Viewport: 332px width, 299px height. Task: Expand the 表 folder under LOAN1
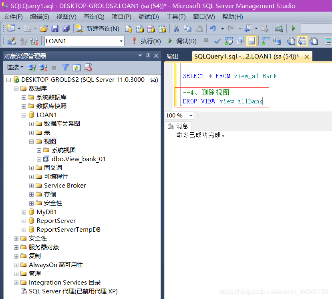pos(31,133)
